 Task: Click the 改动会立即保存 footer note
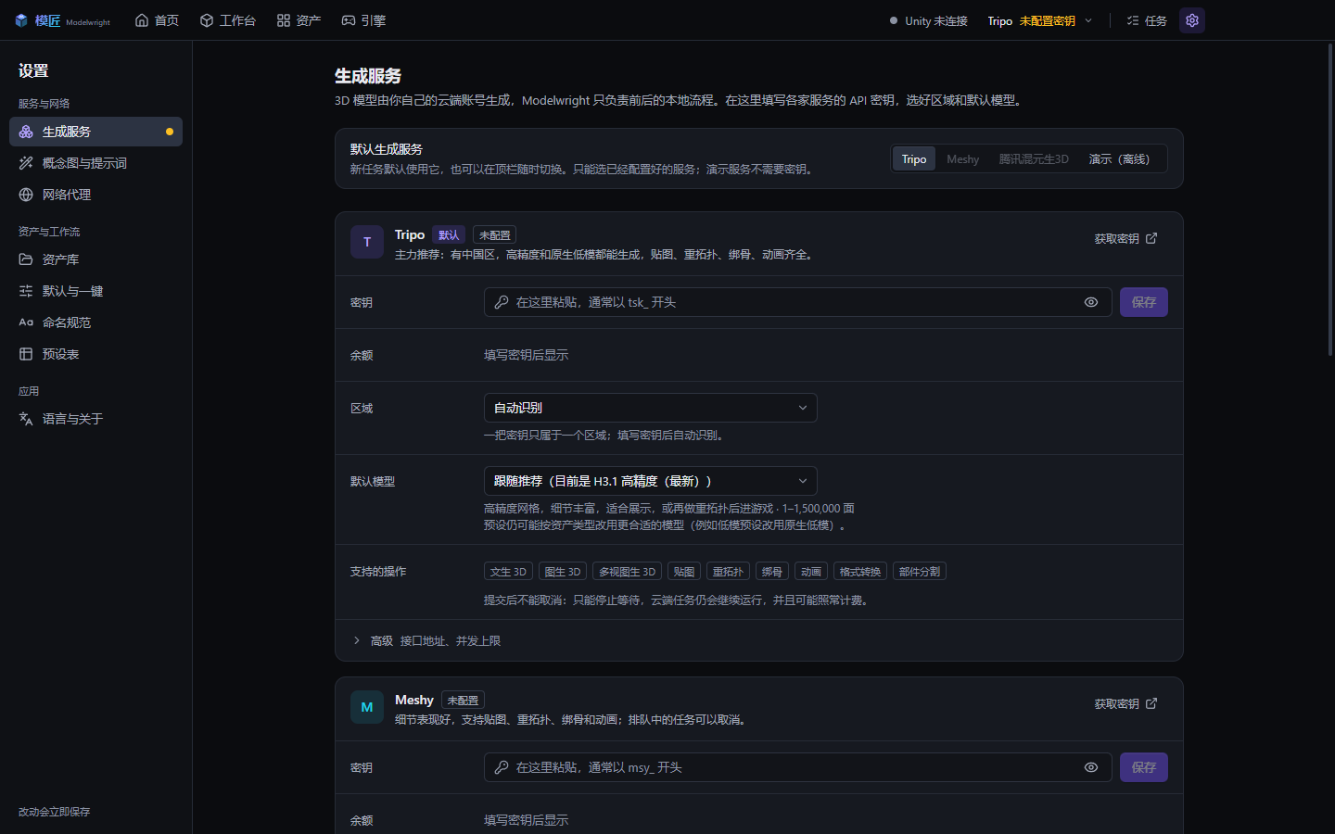(x=55, y=812)
